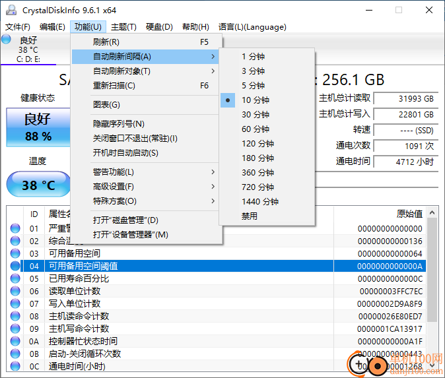The image size is (445, 378).
Task: Select 1440 分钟 refresh interval
Action: click(x=267, y=202)
